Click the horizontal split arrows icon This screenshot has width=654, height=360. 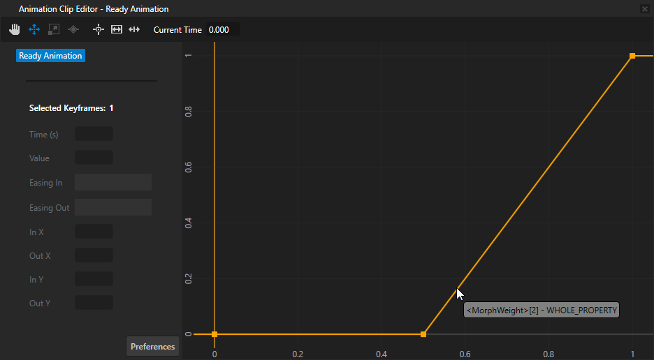[x=135, y=29]
